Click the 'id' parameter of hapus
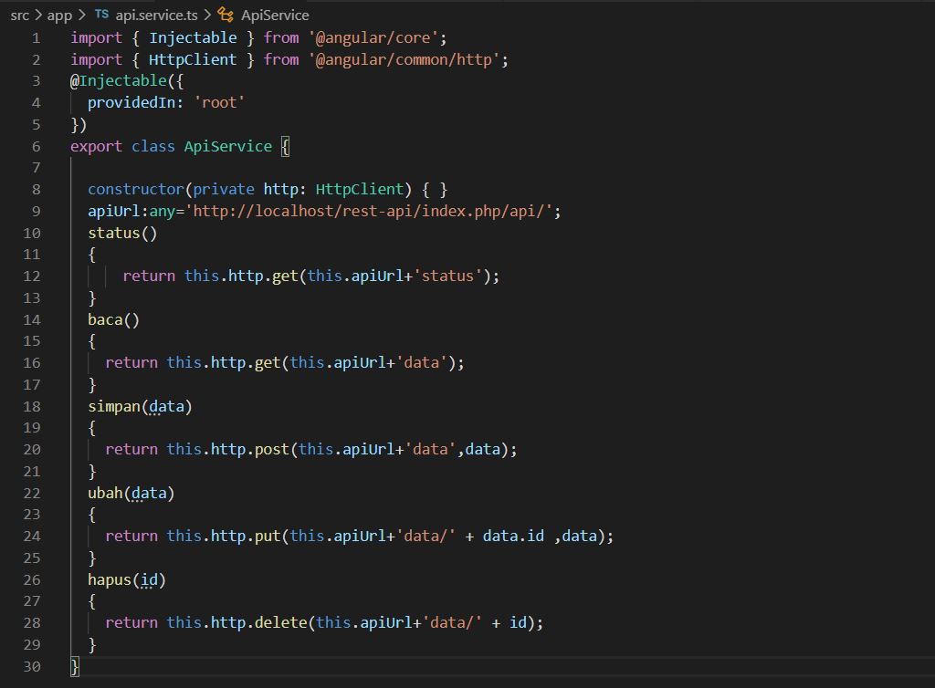This screenshot has width=935, height=688. (149, 580)
